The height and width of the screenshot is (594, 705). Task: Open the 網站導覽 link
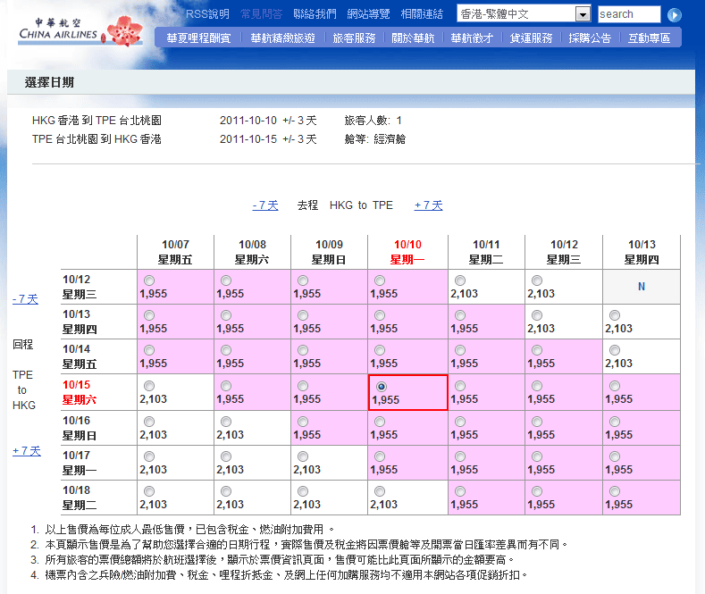click(x=368, y=14)
